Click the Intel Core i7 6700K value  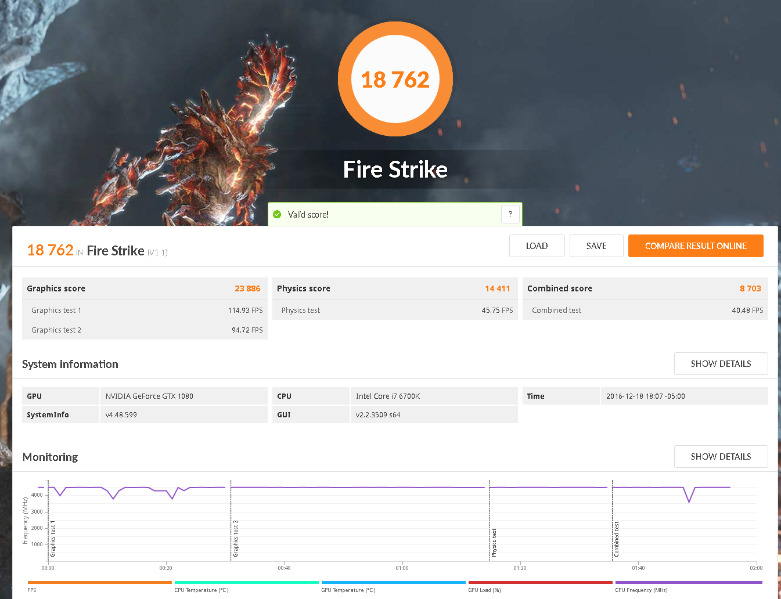pyautogui.click(x=388, y=396)
